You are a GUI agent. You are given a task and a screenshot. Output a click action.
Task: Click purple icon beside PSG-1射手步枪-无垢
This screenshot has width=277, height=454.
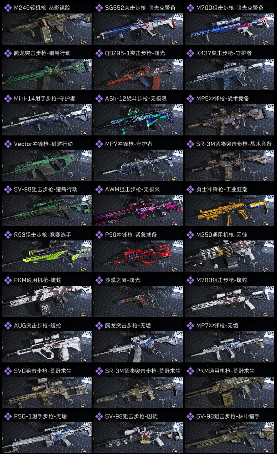tap(8, 416)
